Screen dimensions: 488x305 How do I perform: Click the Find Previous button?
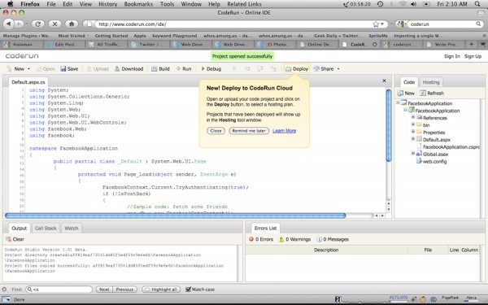pyautogui.click(x=124, y=290)
